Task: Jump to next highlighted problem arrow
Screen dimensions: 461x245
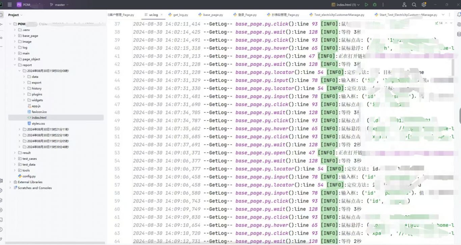Action: pos(452,23)
